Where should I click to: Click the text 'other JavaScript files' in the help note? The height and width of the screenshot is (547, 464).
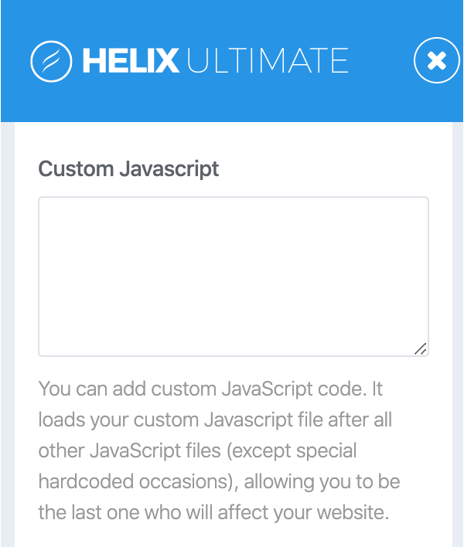[129, 450]
